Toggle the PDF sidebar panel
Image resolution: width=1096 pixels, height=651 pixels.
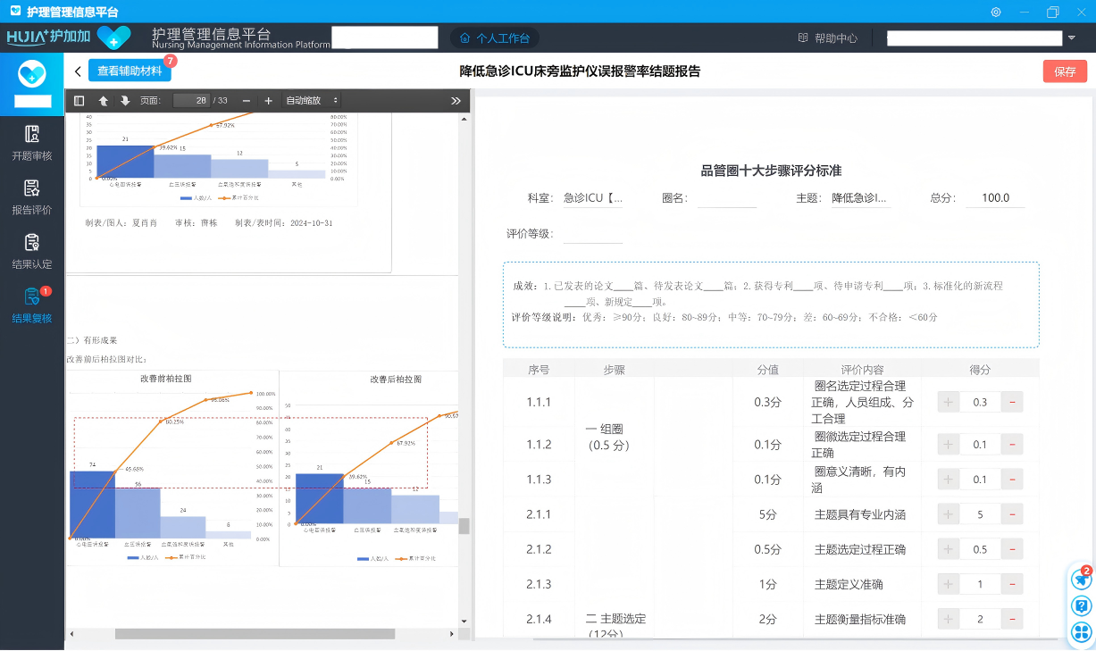point(79,101)
